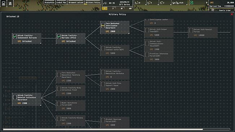Check Unlock Facility-Command center box
Viewport: 235px width, 132px height.
[103, 48]
